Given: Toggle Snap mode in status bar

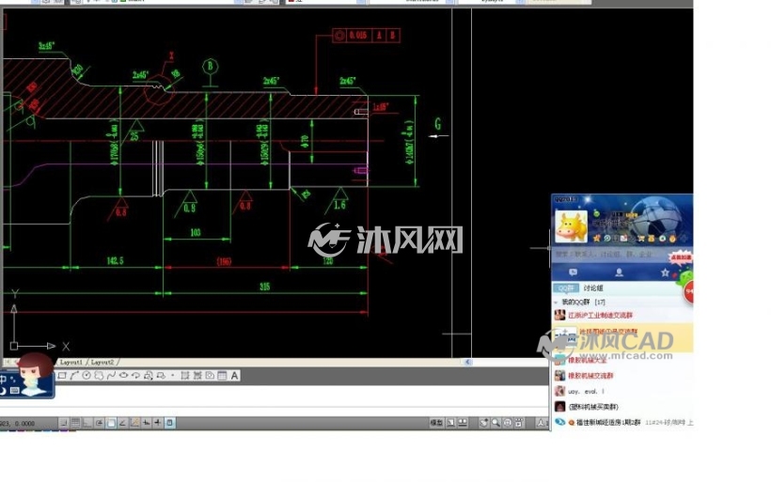Looking at the screenshot, I should pyautogui.click(x=64, y=423).
